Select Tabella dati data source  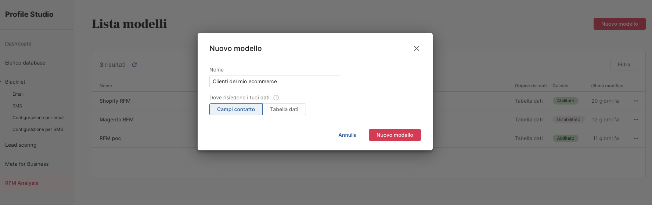(x=284, y=109)
